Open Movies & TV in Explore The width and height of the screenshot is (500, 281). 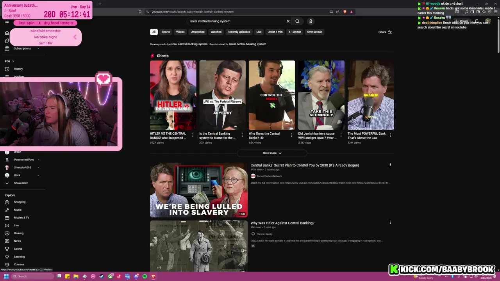coord(21,218)
